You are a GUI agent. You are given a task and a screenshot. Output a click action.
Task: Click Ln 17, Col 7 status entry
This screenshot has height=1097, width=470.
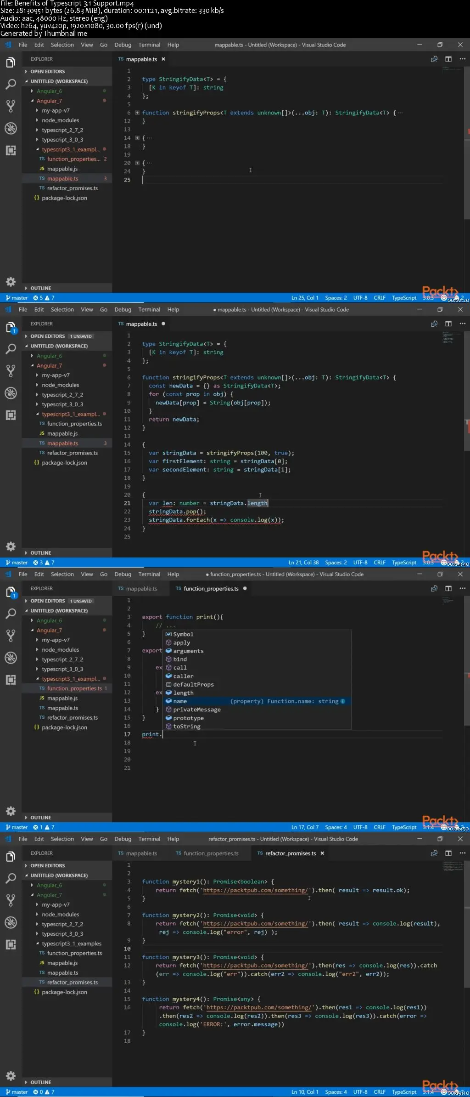click(305, 827)
